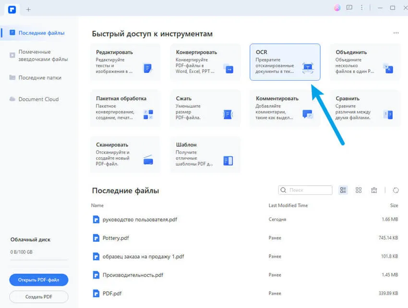The image size is (408, 308).
Task: Open the OCR tool card
Action: click(285, 61)
